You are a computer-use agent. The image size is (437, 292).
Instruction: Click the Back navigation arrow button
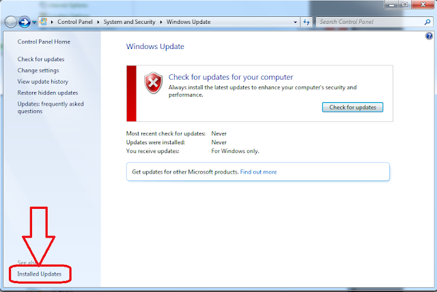(11, 22)
